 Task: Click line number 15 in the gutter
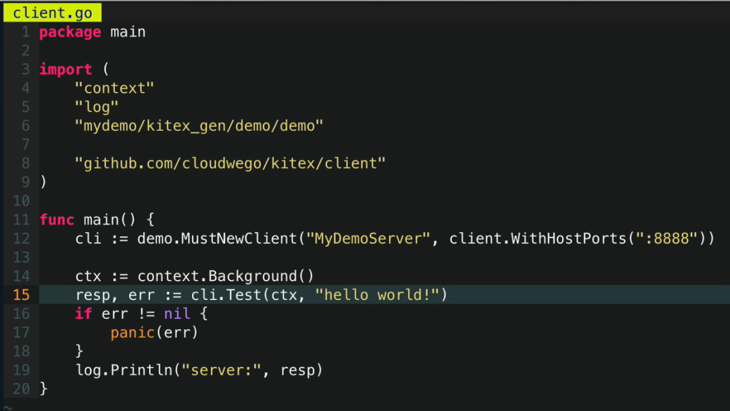pos(21,295)
